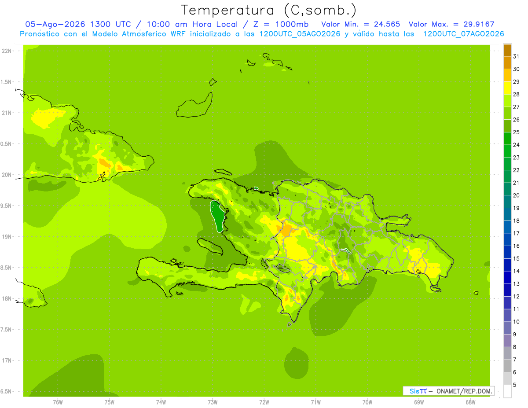Click the legend value '5'

[x=514, y=385]
